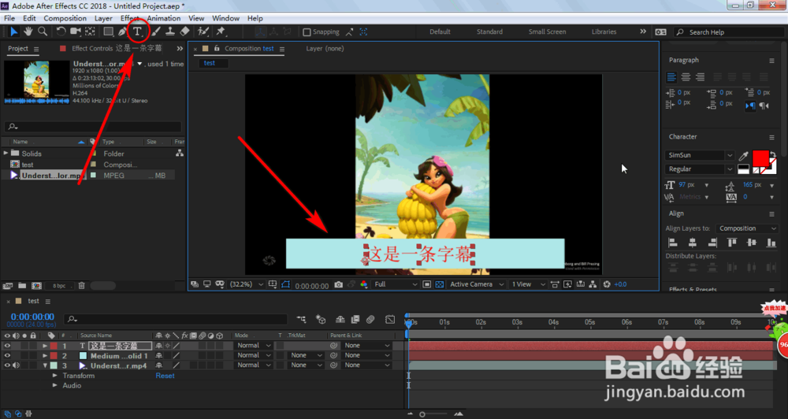Screen dimensions: 788x419
Task: Open the Full resolution dropdown
Action: pyautogui.click(x=396, y=284)
